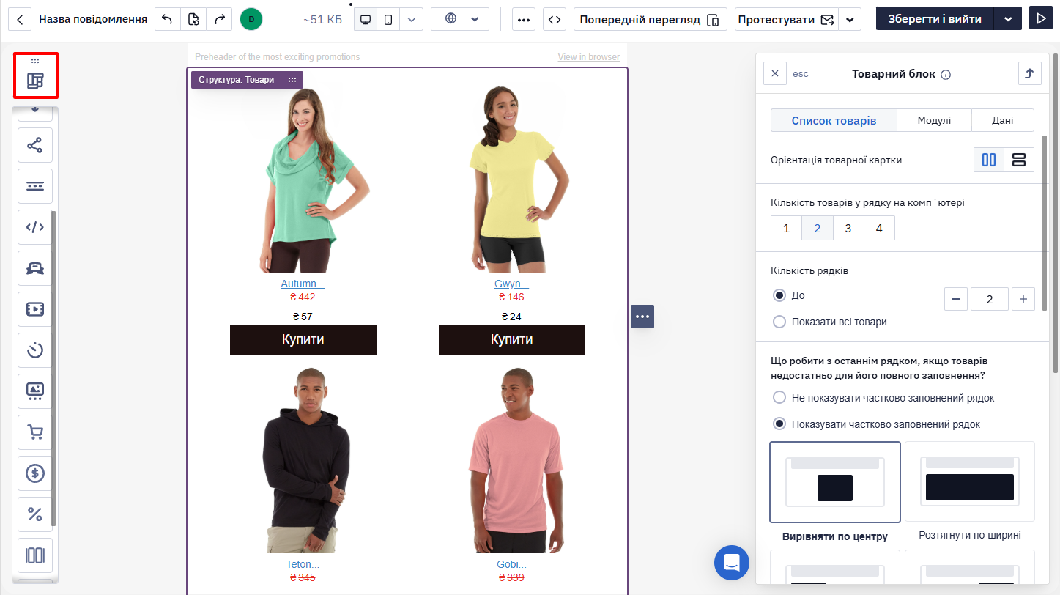1060x595 pixels.
Task: Increase the row count with plus
Action: [x=1023, y=299]
